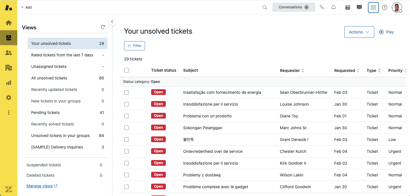Select the Pending tickets view
Viewport: 410px width, 196px height.
(46, 113)
